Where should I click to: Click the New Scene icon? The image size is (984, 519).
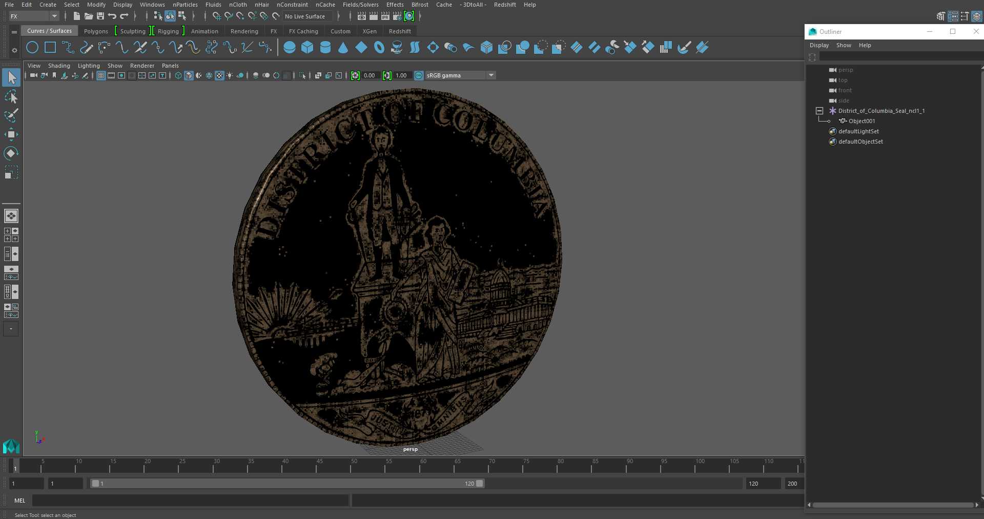pos(77,16)
